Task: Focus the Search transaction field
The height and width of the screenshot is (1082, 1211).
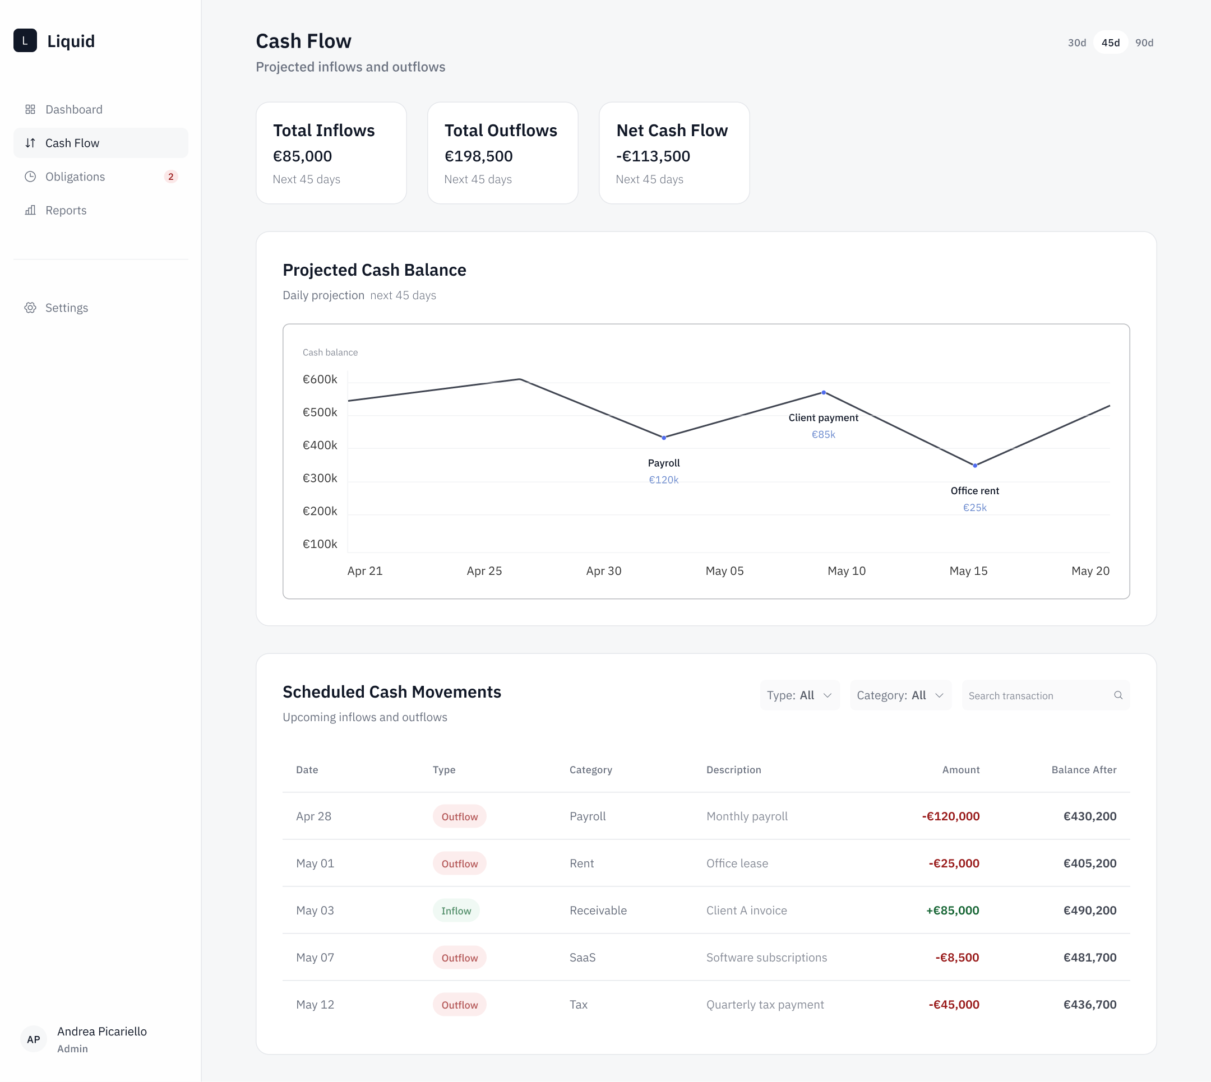Action: 1035,695
